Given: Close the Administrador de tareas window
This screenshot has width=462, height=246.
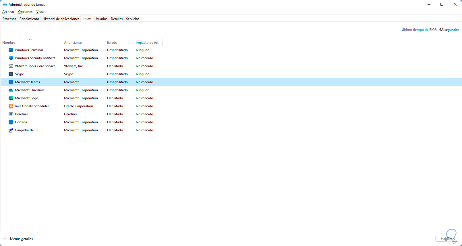Looking at the screenshot, I should tap(455, 5).
